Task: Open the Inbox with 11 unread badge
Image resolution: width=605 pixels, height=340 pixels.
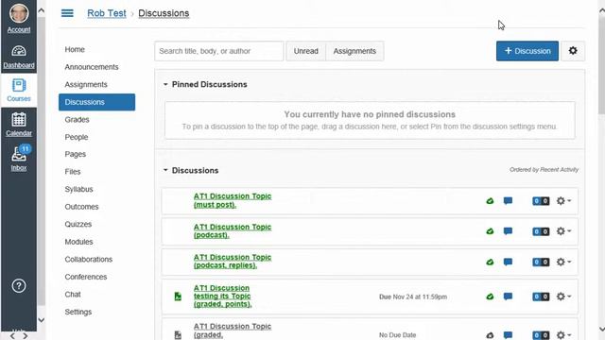Action: coord(19,158)
